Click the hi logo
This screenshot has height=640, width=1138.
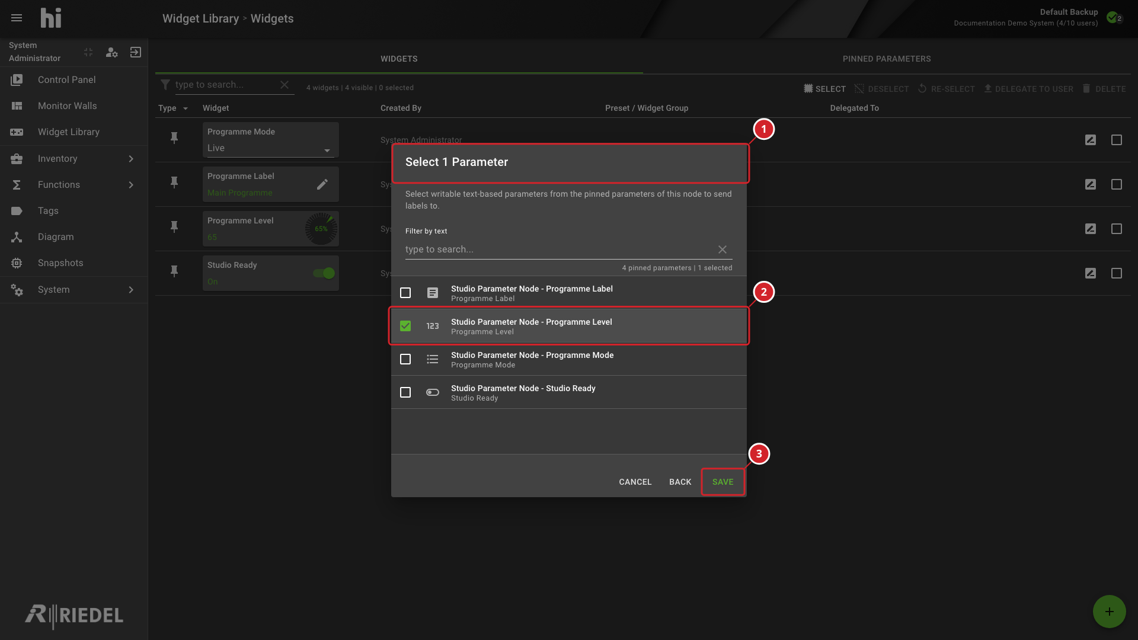tap(51, 18)
